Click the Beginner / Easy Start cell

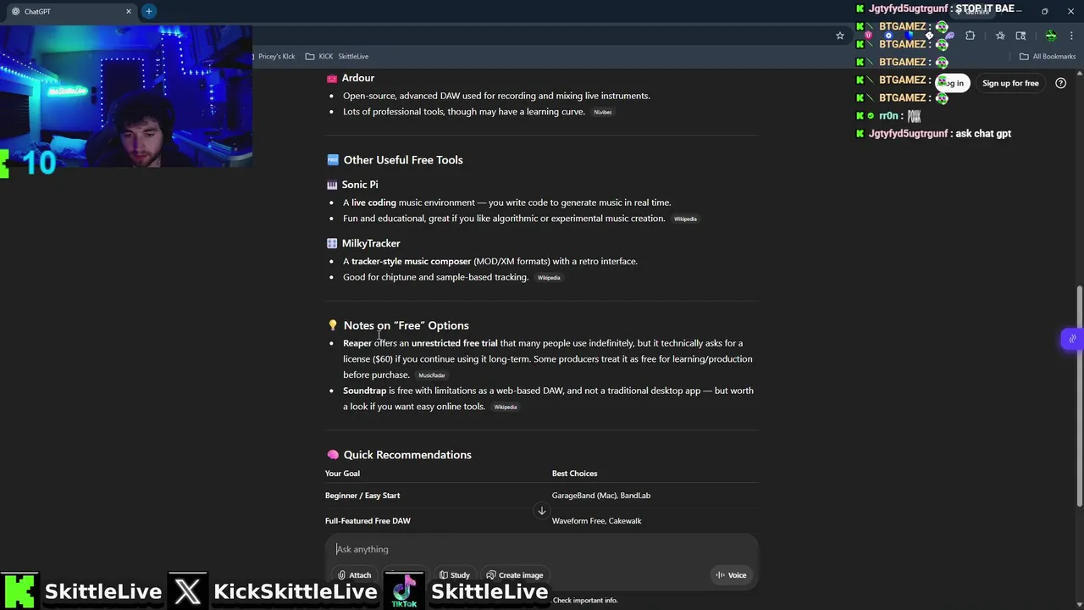coord(362,496)
